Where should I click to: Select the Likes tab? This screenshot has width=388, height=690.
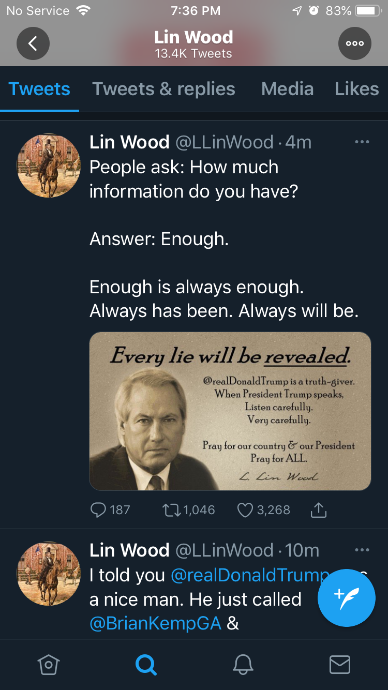point(356,89)
